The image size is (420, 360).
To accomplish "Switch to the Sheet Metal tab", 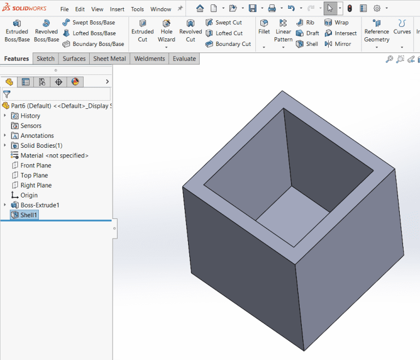I will coord(109,59).
